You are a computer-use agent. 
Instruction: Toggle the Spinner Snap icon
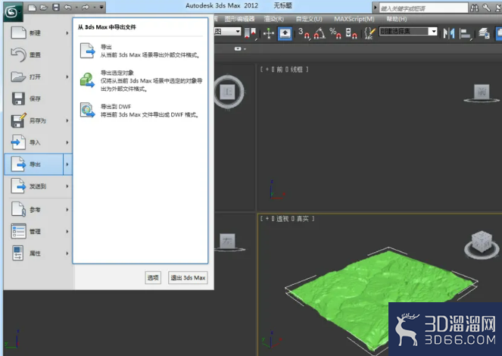(x=351, y=33)
